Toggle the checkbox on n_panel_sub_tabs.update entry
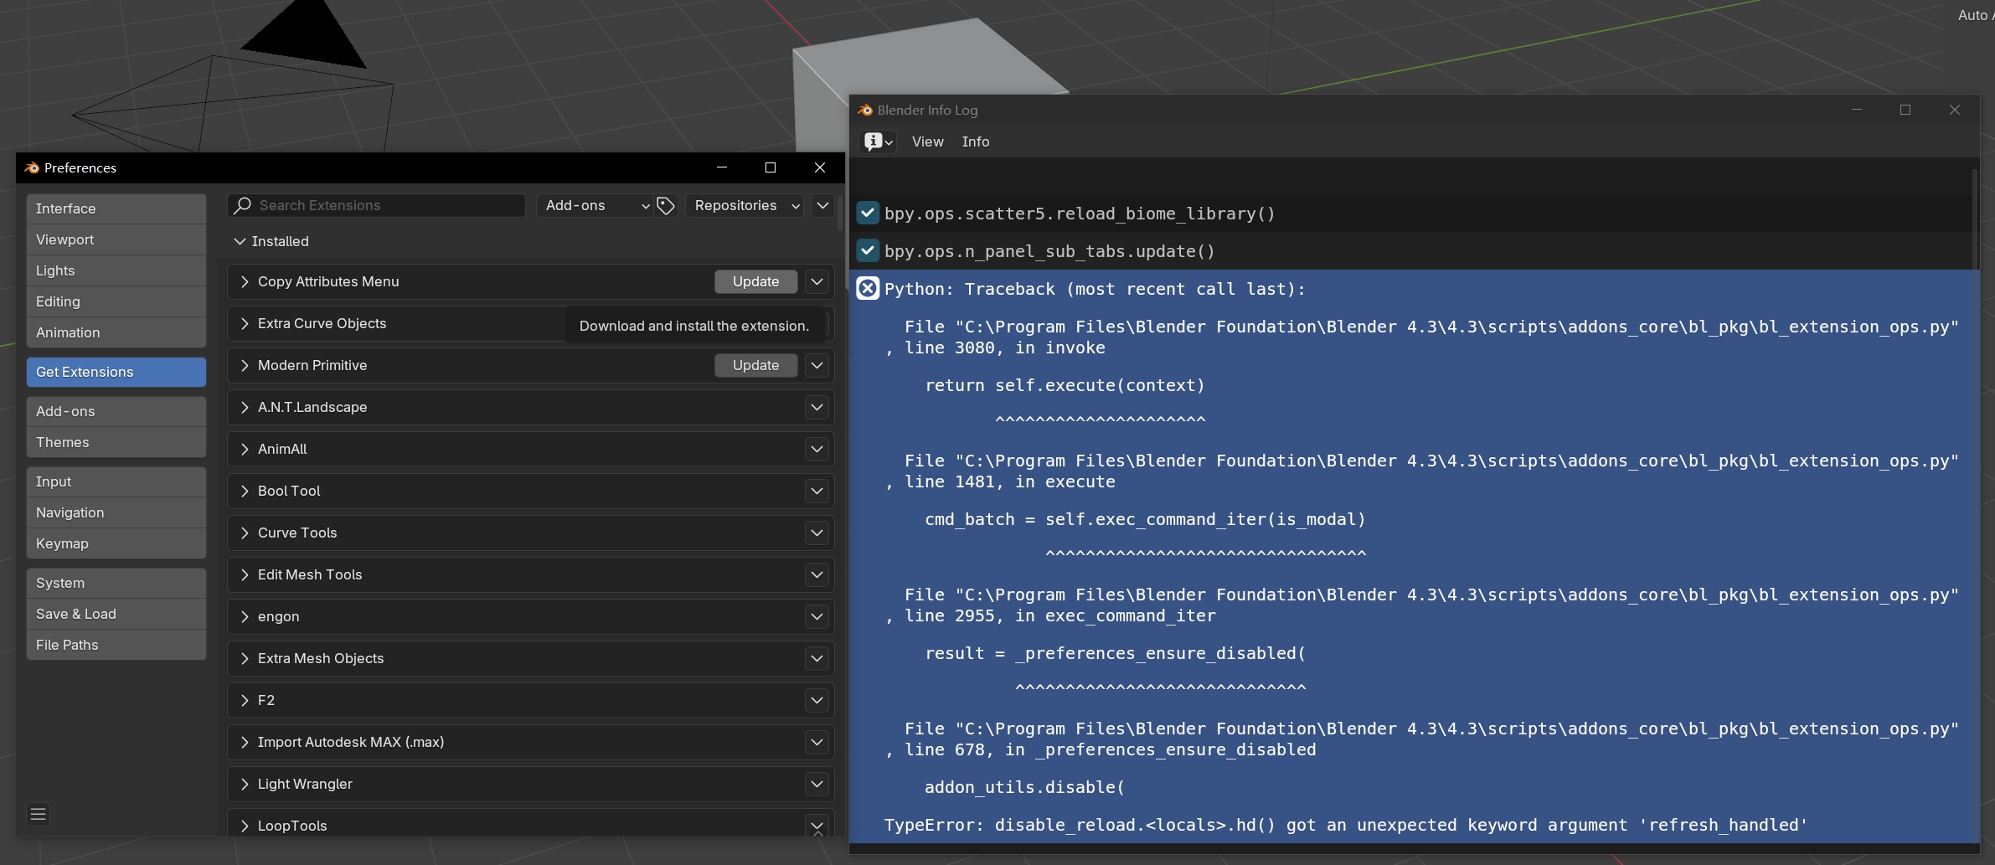 tap(867, 250)
